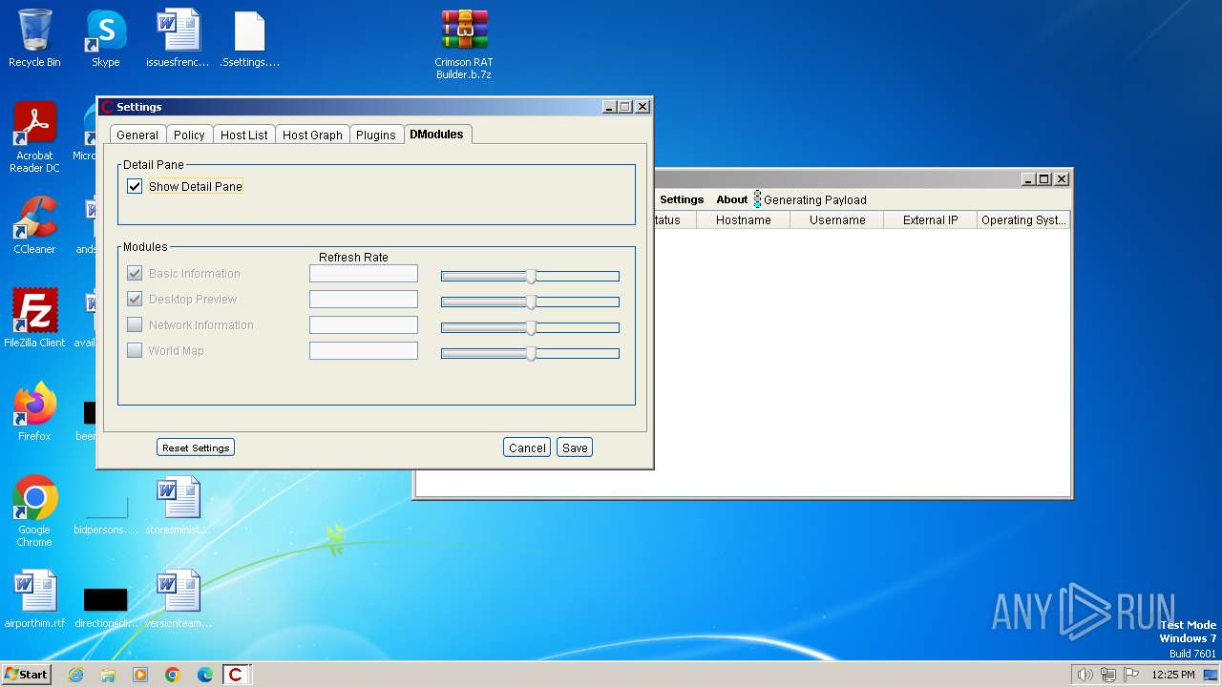
Task: Open Google Chrome desktop shortcut
Action: click(x=34, y=511)
